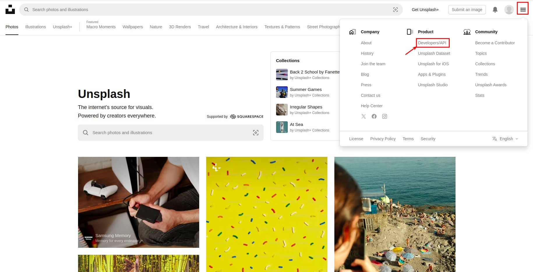Image resolution: width=533 pixels, height=272 pixels.
Task: Open the yellow sprinkles photo
Action: 267,215
